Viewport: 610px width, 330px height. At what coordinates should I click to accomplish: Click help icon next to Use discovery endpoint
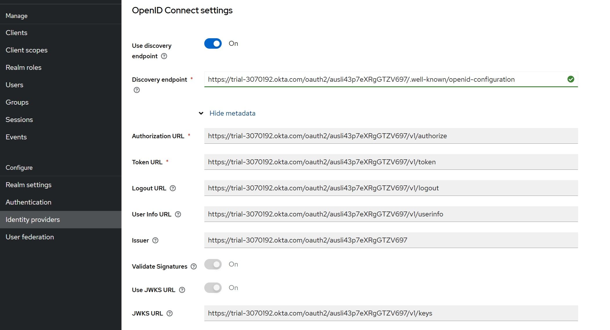(164, 56)
